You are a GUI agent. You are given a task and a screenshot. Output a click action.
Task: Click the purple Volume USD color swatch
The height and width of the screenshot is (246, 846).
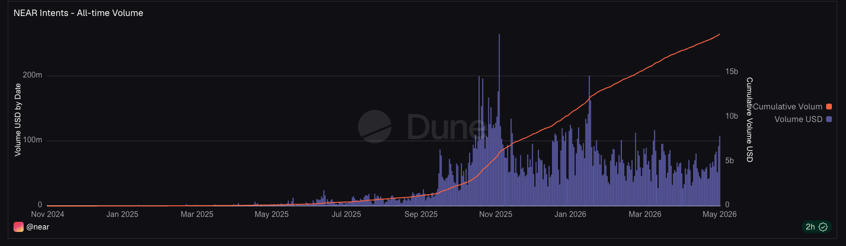click(829, 119)
